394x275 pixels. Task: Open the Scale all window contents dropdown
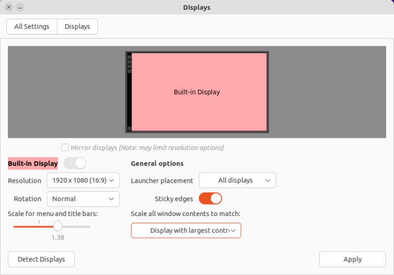click(186, 230)
